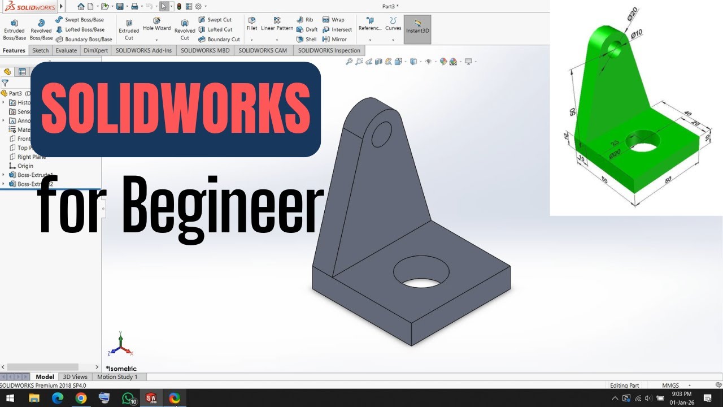The height and width of the screenshot is (407, 723).
Task: Open the Options gear icon
Action: (198, 7)
